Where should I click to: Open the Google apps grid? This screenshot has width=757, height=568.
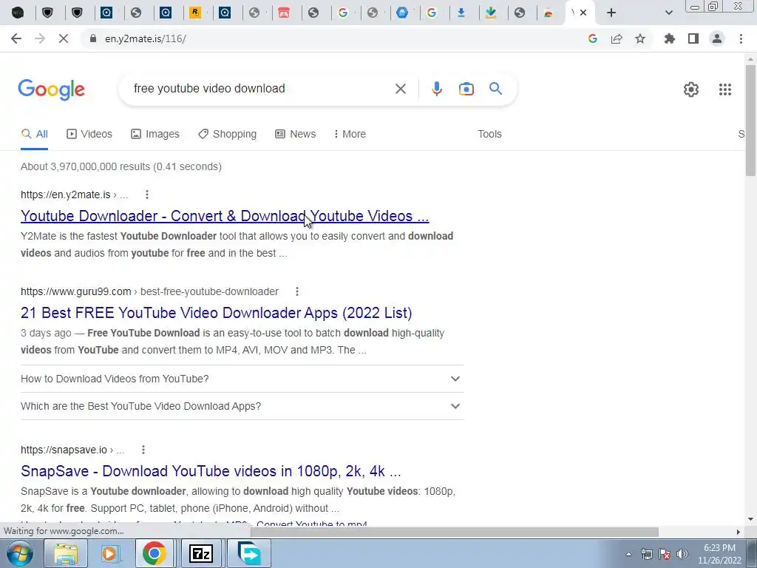coord(724,89)
